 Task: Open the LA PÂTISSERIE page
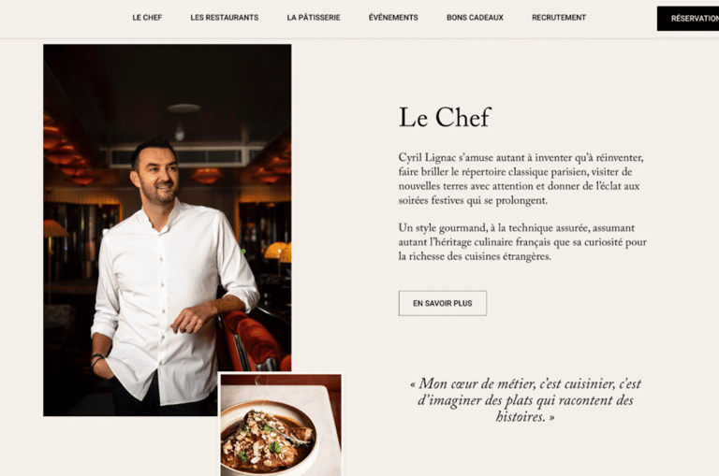click(x=314, y=18)
